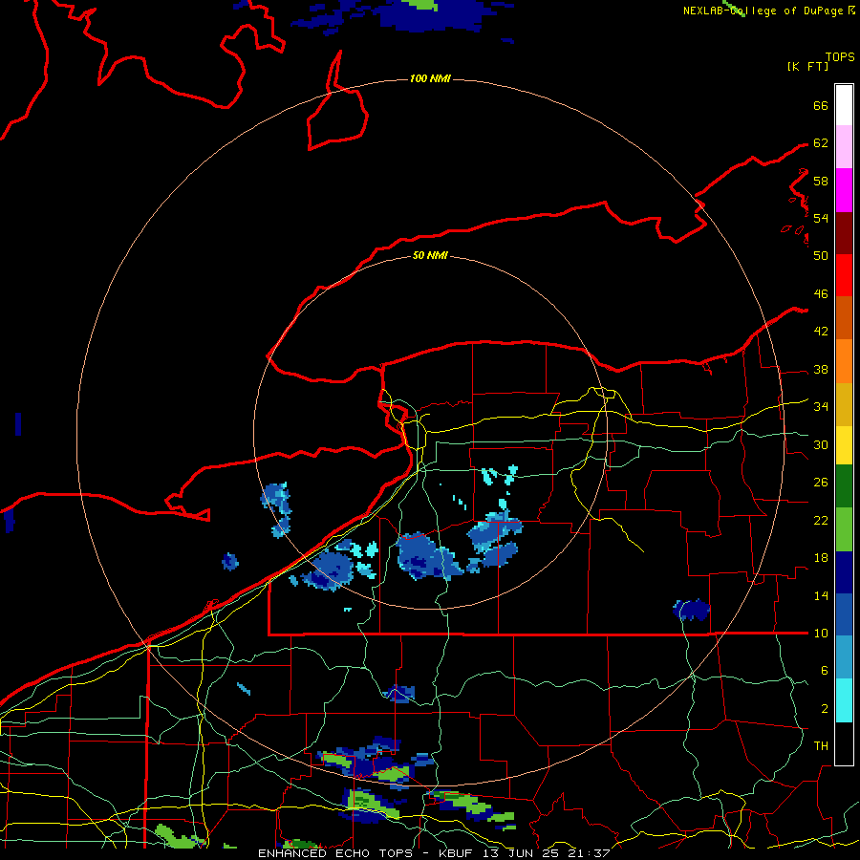Screen dimensions: 860x860
Task: Click the TOPS legend title
Action: tap(840, 57)
